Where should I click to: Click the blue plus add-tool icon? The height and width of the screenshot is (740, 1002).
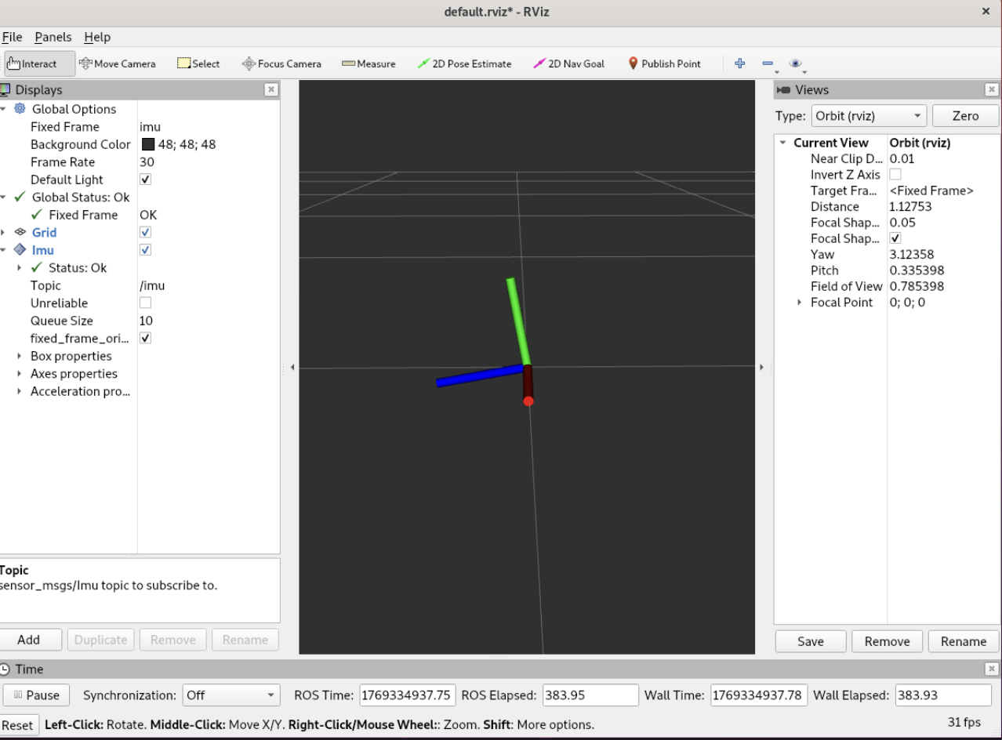[x=739, y=63]
